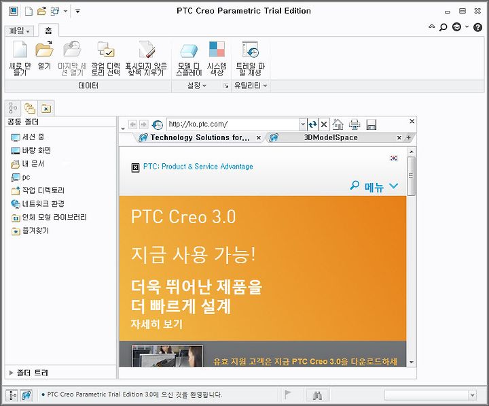Click the 자세히 보기 link
This screenshot has width=489, height=406.
157,324
